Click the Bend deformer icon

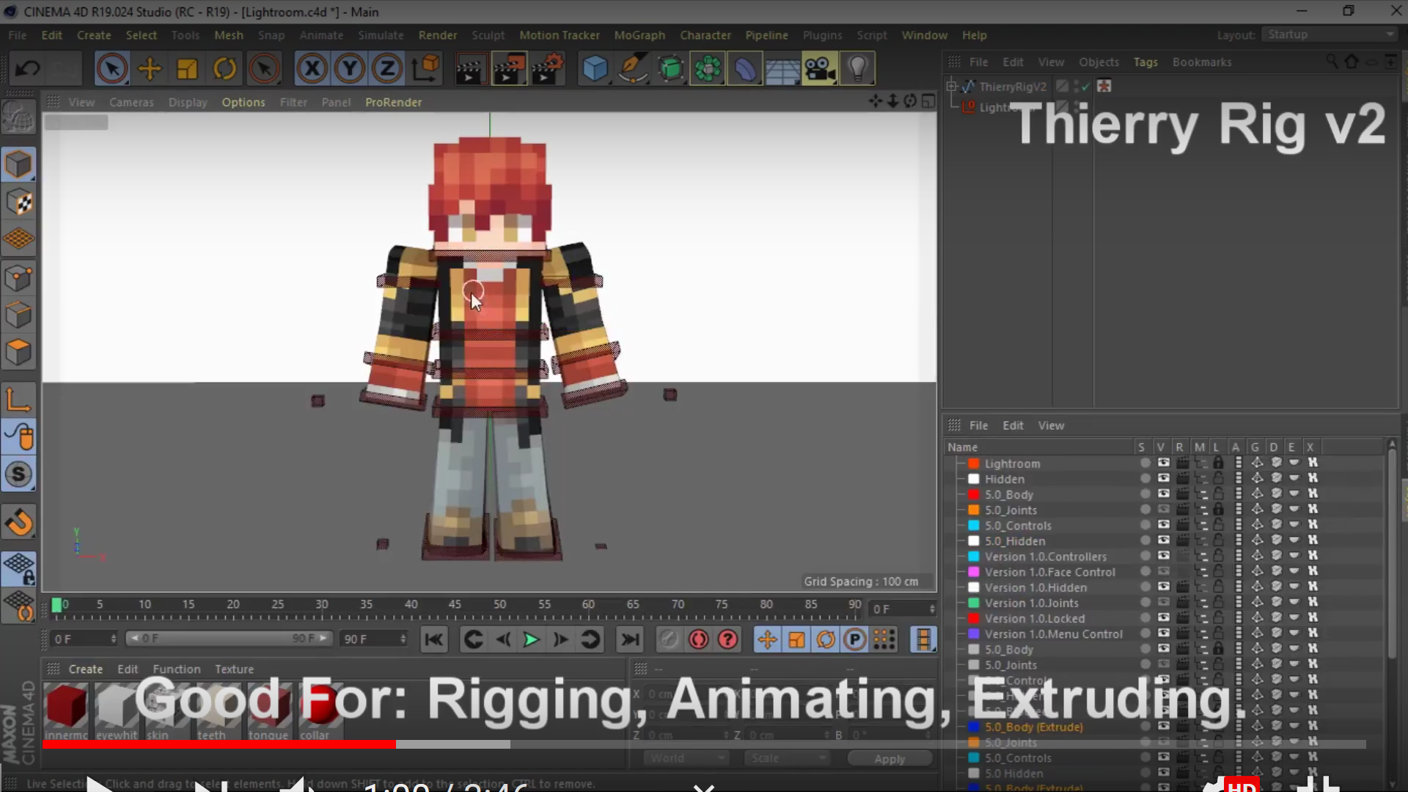point(745,69)
